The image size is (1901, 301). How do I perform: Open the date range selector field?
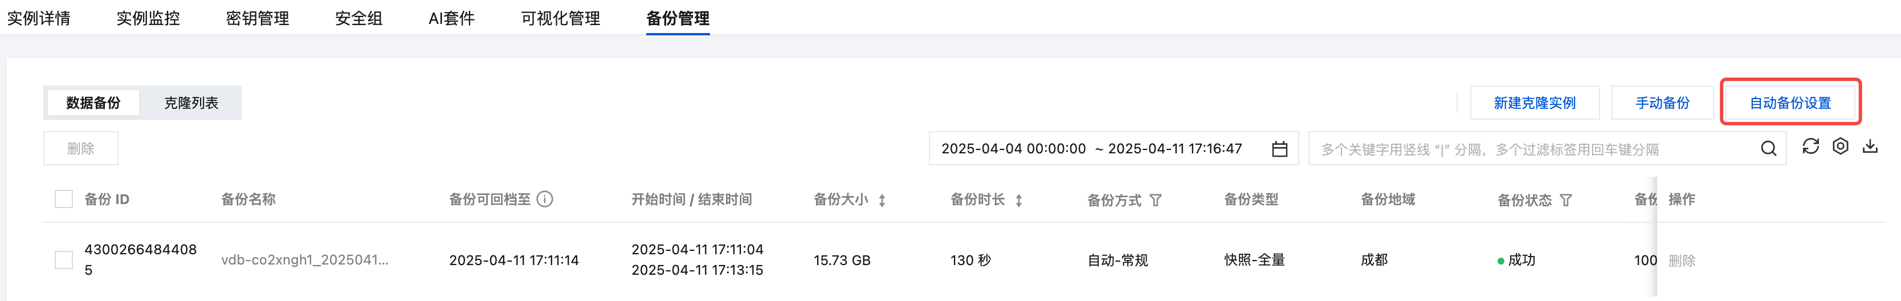pos(1100,149)
